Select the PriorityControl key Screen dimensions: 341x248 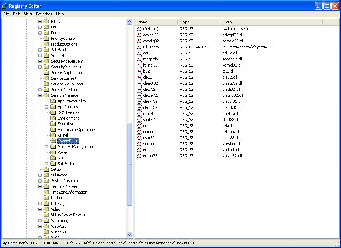point(63,38)
